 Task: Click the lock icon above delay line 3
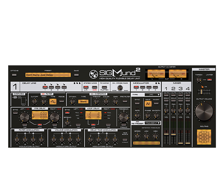pos(58,84)
